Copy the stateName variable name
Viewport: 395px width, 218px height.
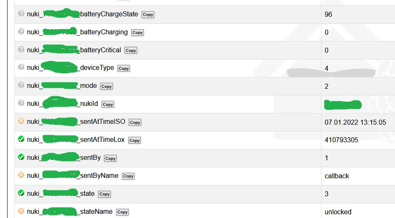click(122, 212)
